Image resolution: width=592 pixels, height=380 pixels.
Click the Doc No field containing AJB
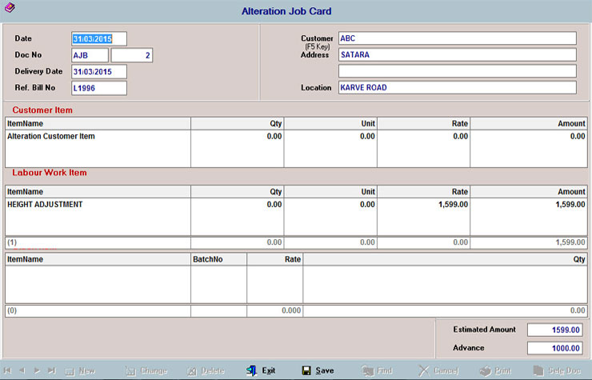click(90, 55)
